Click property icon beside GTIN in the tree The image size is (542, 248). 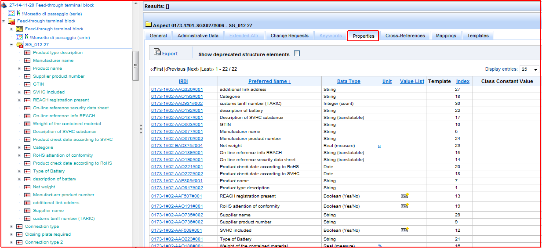point(27,84)
